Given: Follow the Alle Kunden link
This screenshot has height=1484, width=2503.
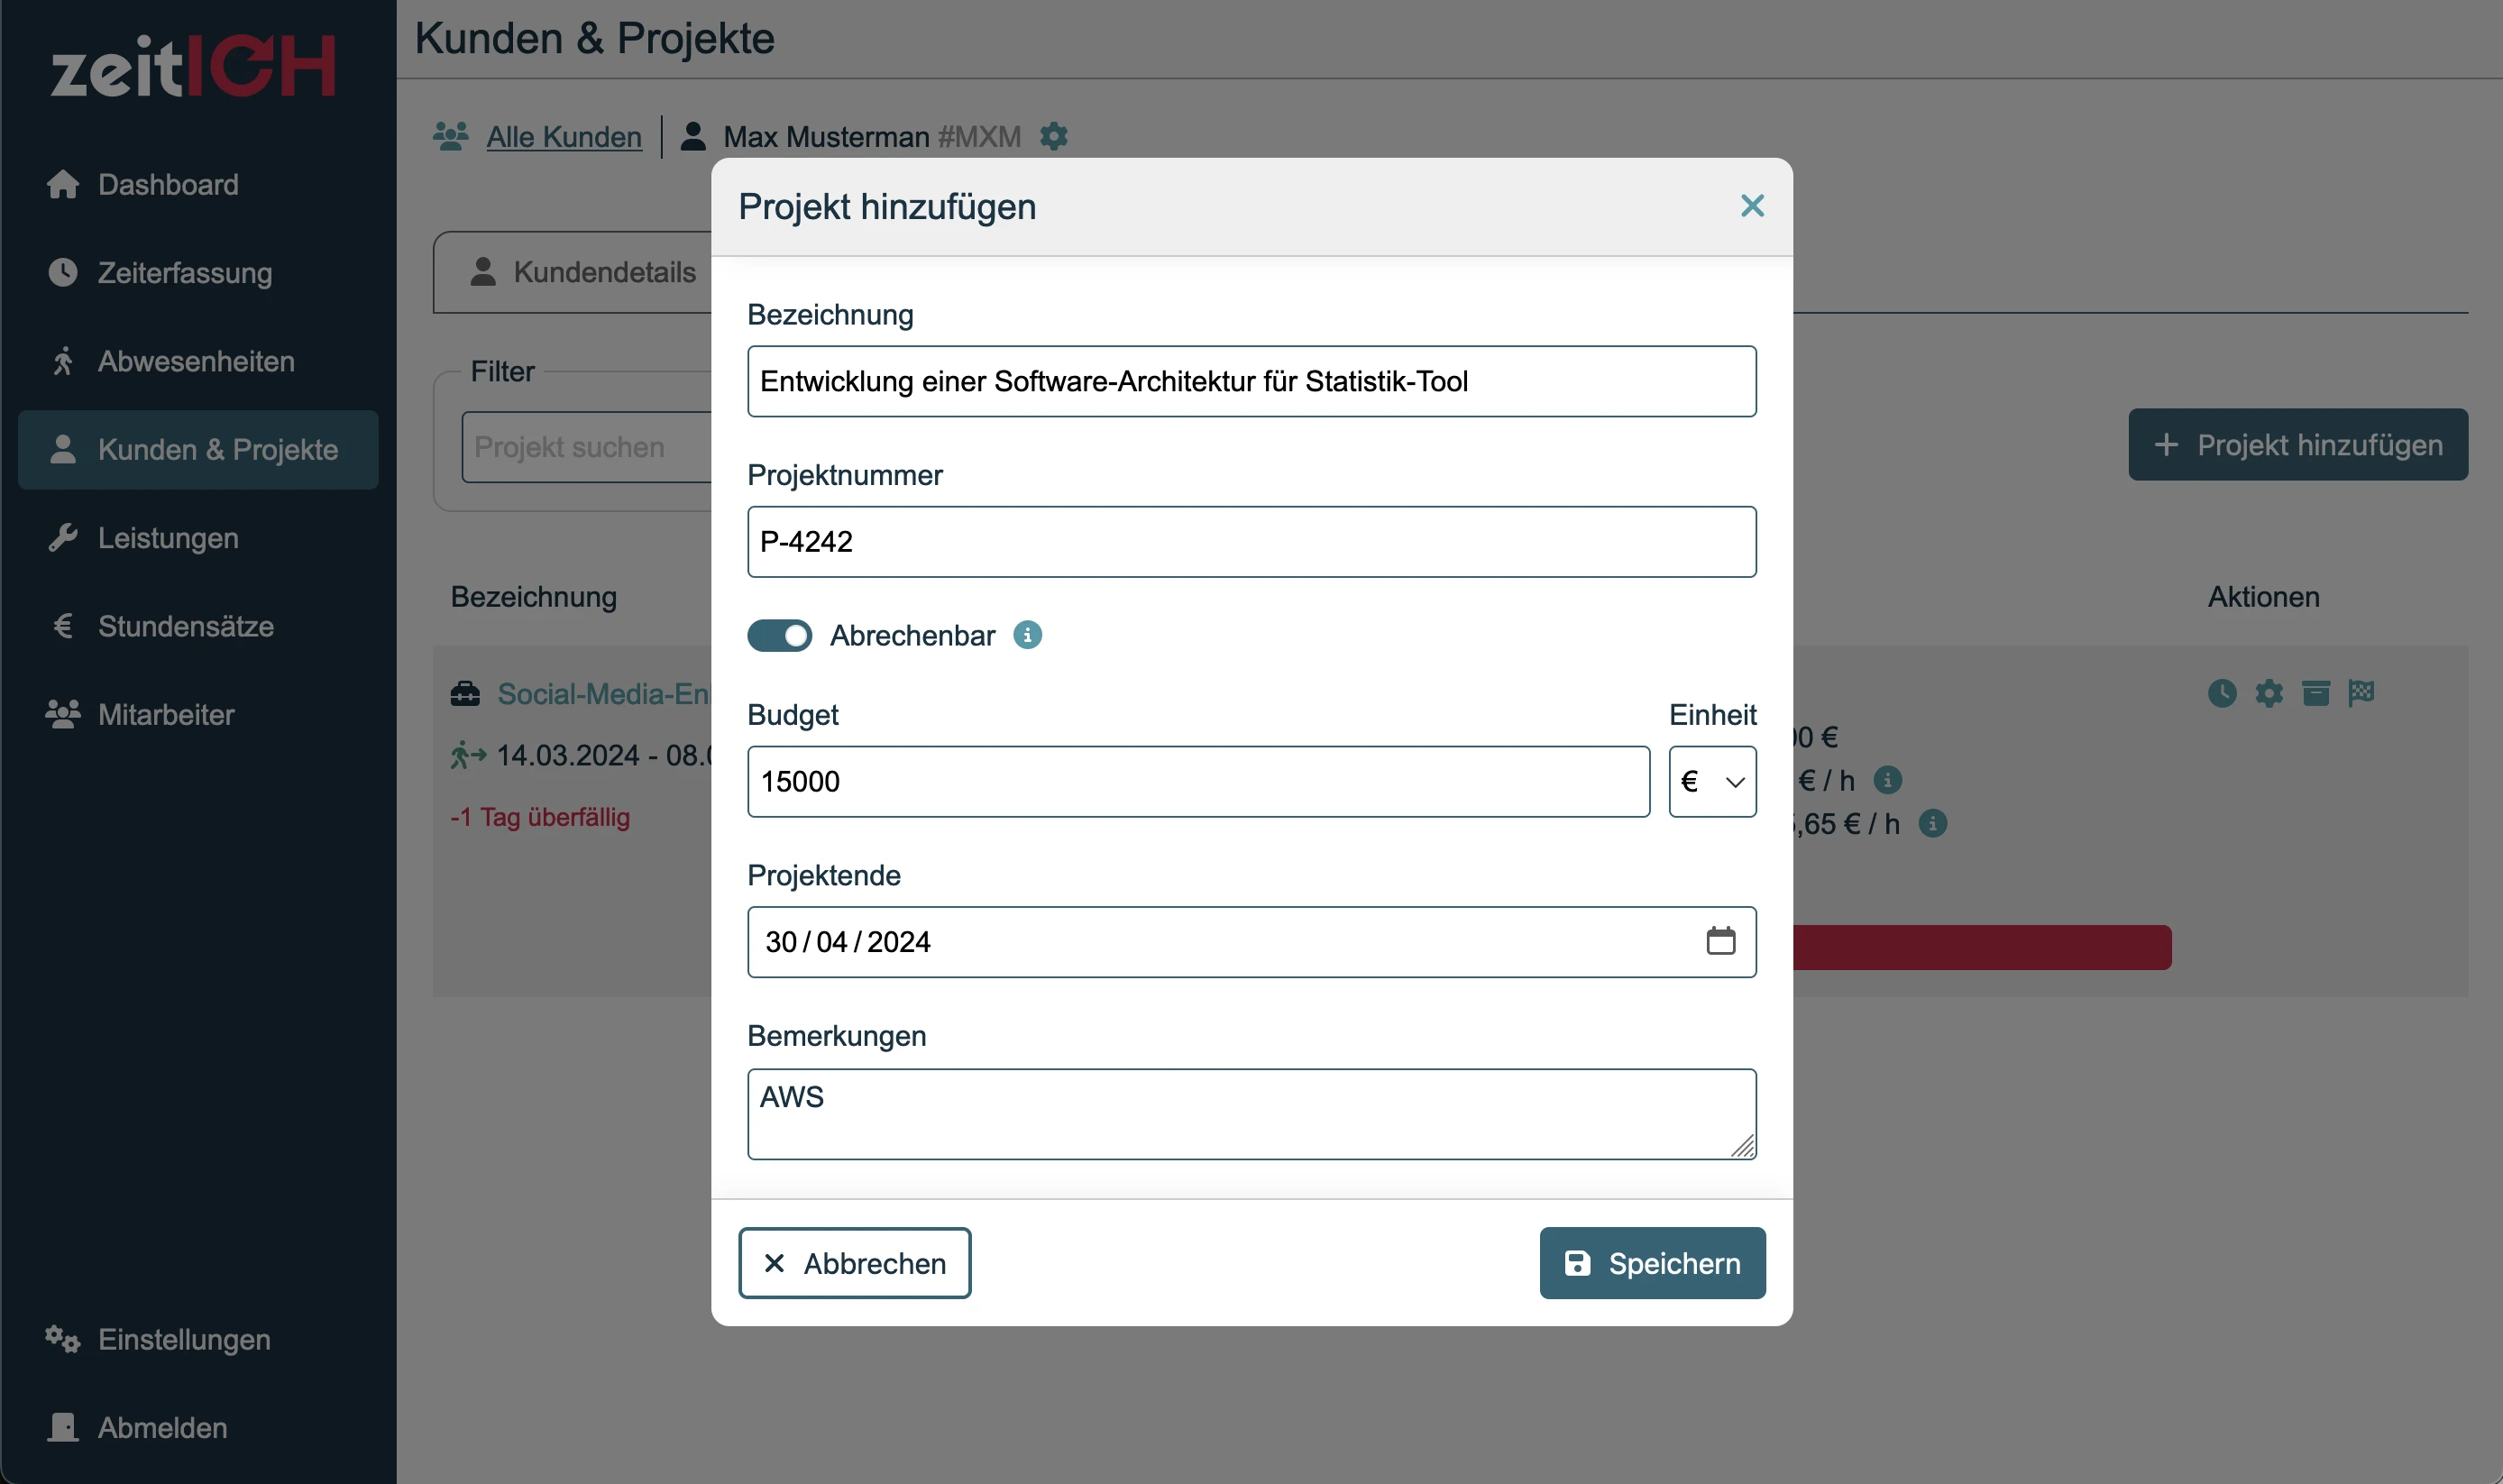Looking at the screenshot, I should (564, 136).
